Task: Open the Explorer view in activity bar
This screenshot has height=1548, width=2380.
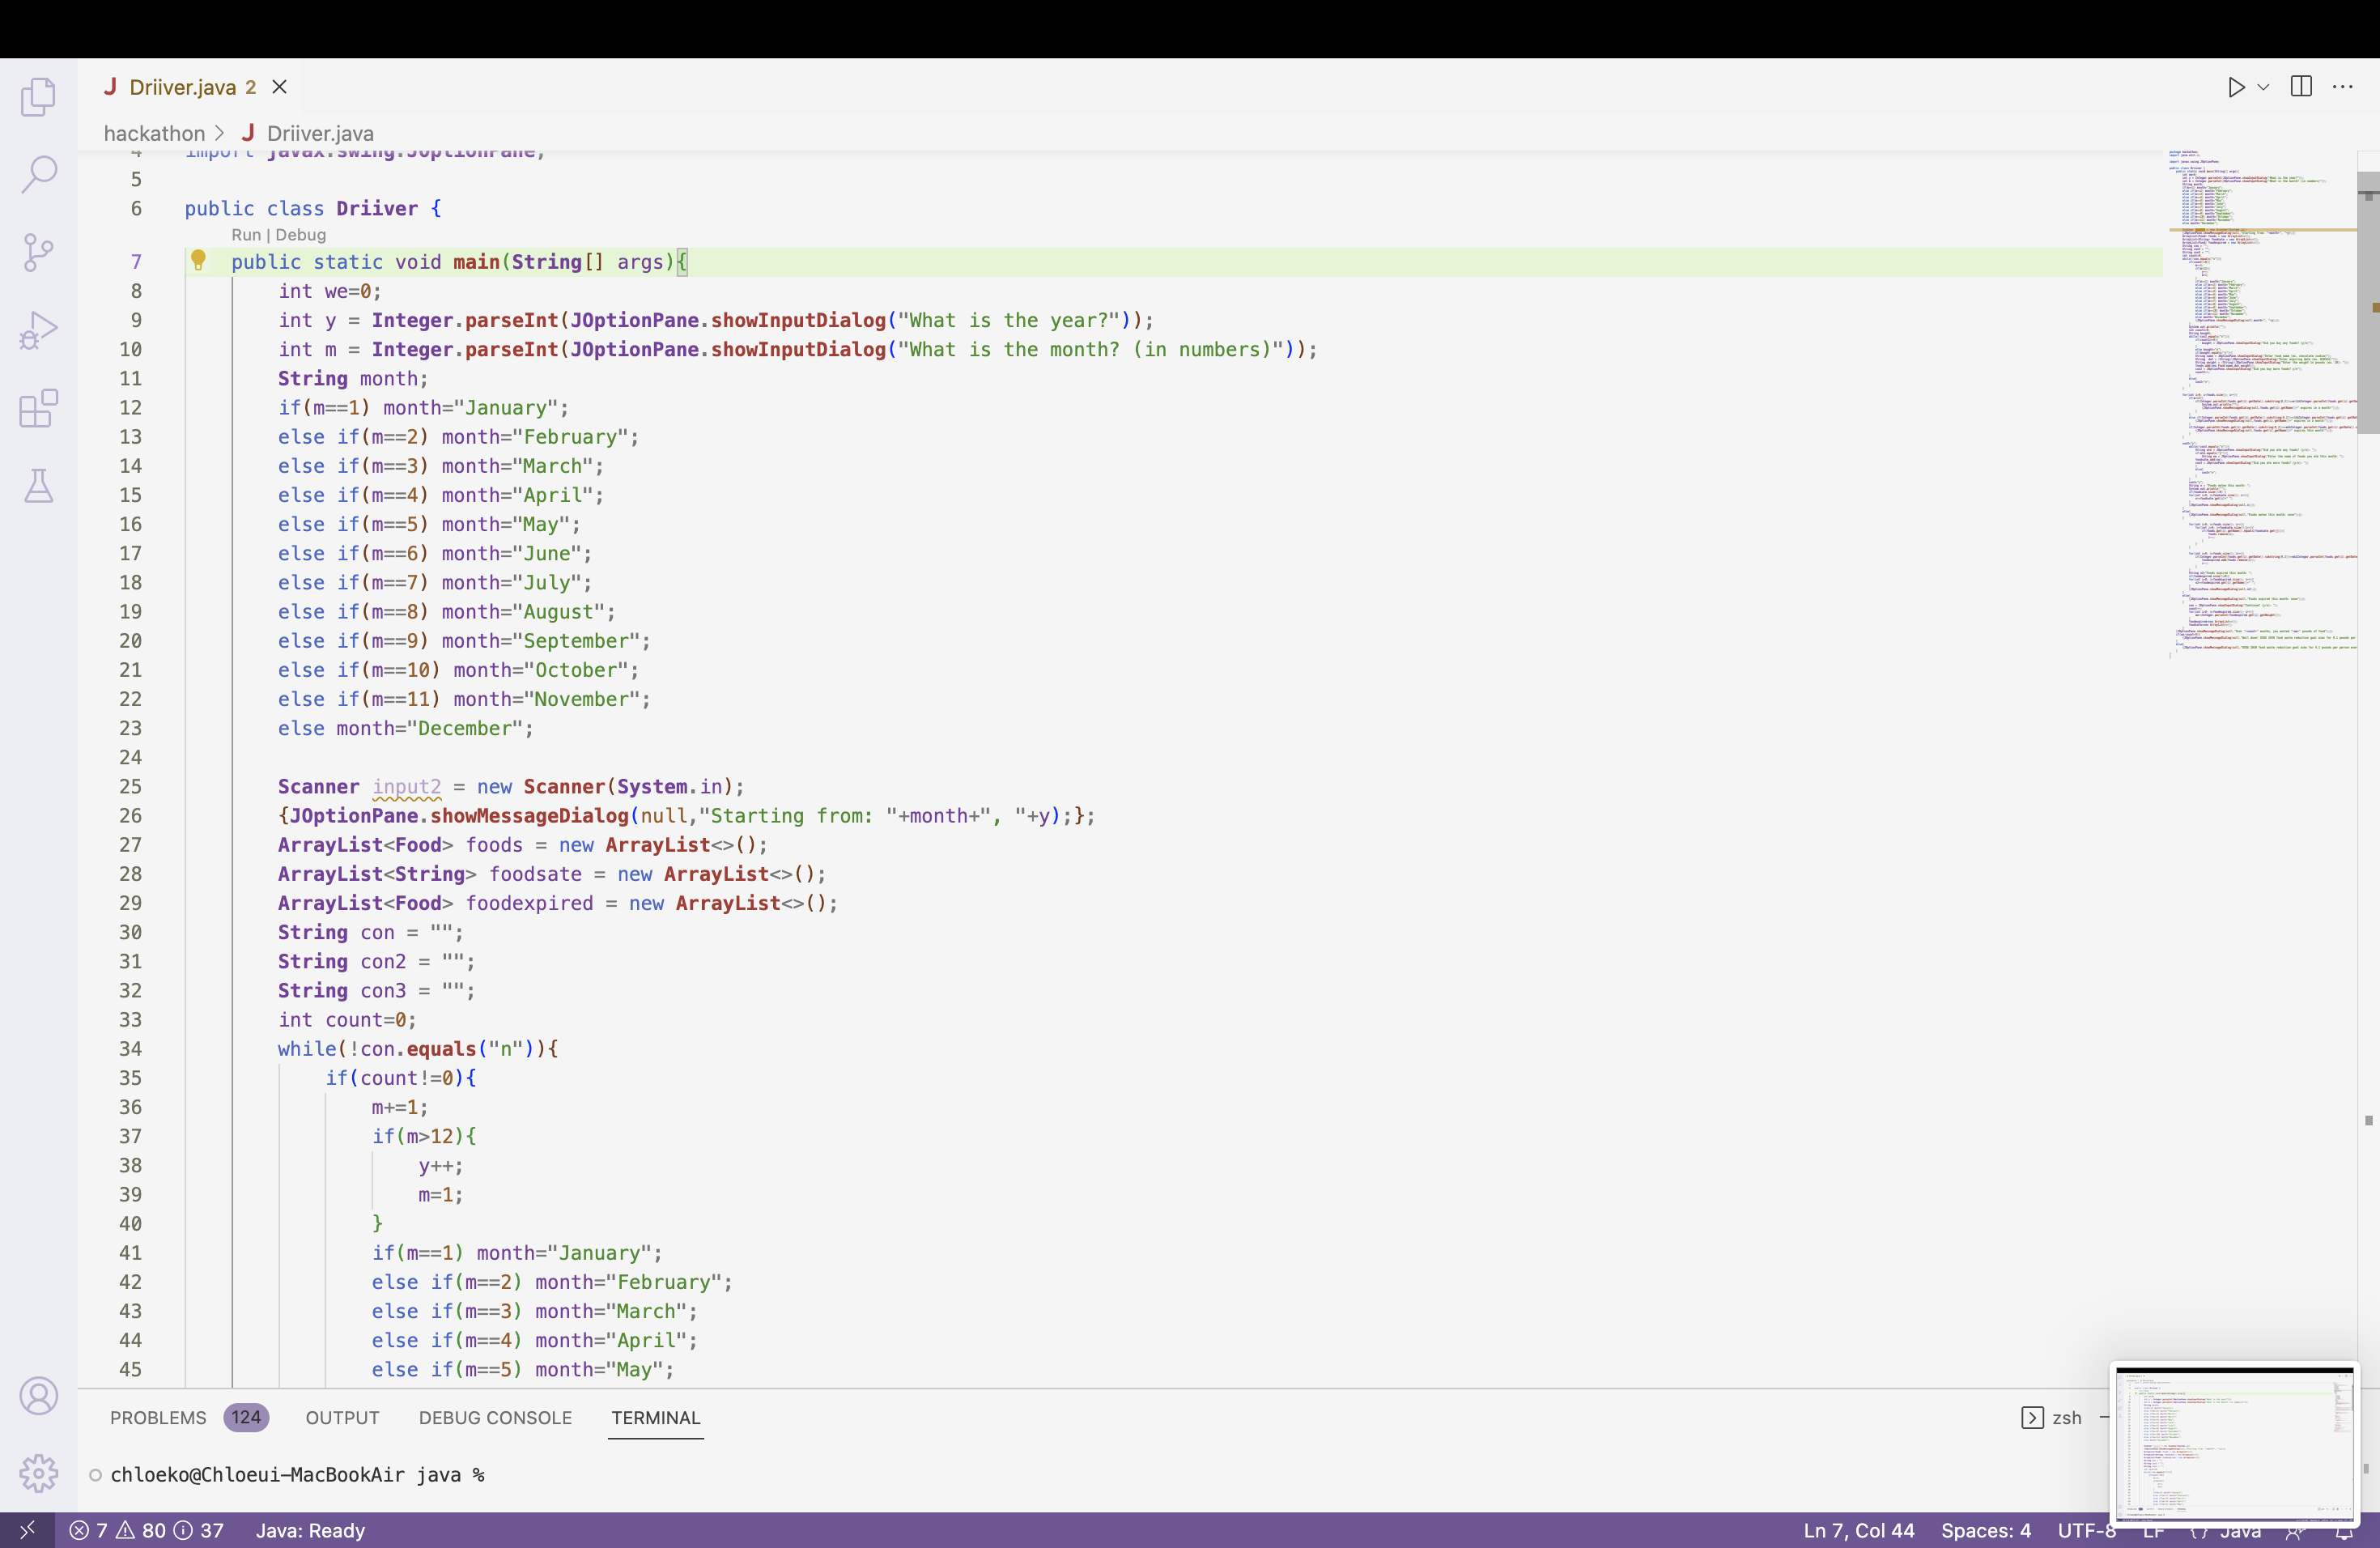Action: point(38,97)
